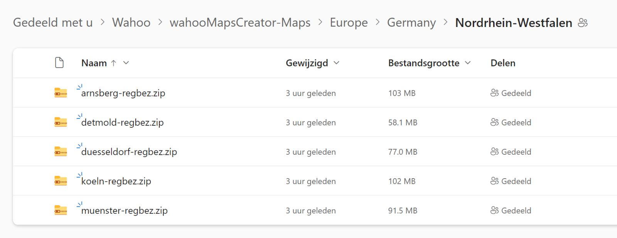Expand the Gewijzigd column sort options
The image size is (617, 238).
(336, 63)
